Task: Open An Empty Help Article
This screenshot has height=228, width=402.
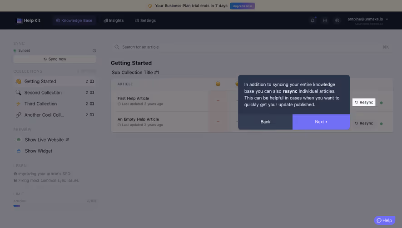Action: click(138, 119)
